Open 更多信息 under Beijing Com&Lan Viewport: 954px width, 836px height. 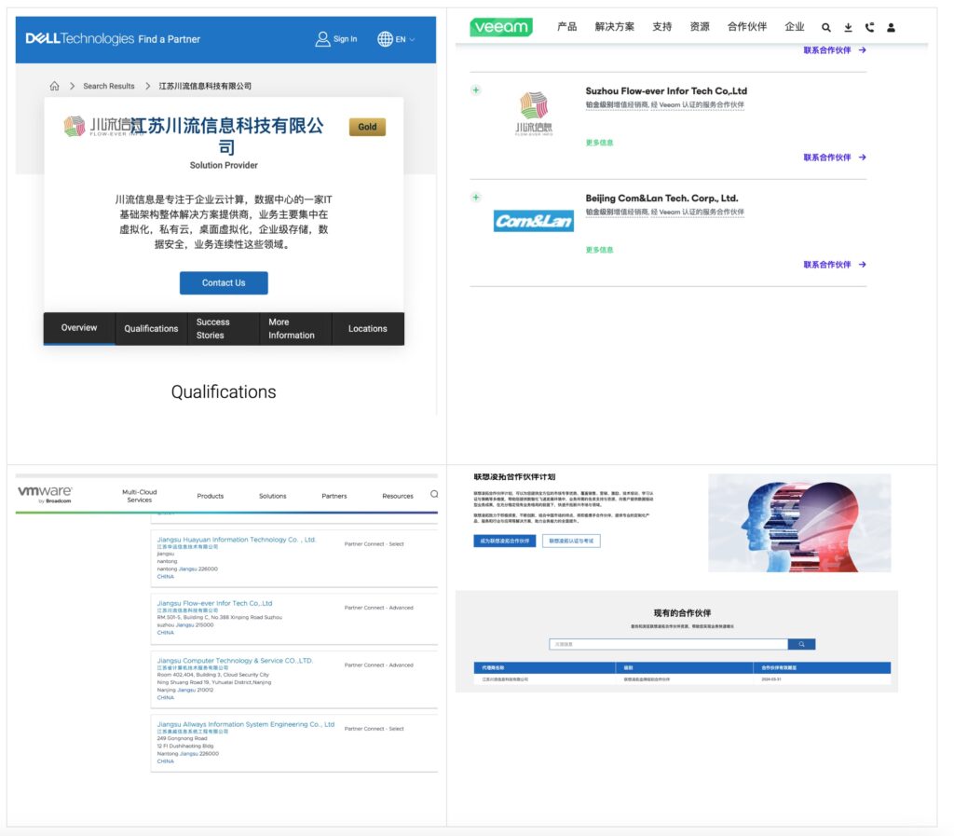pos(599,250)
